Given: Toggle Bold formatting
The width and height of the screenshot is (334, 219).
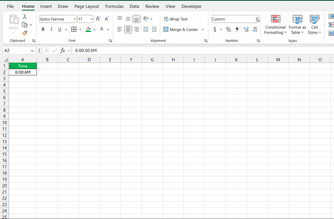Looking at the screenshot, I should [43, 29].
